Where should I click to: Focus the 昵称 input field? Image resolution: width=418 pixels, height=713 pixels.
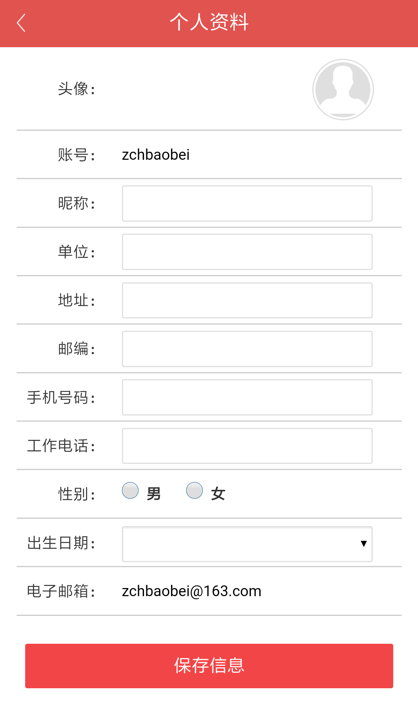247,203
